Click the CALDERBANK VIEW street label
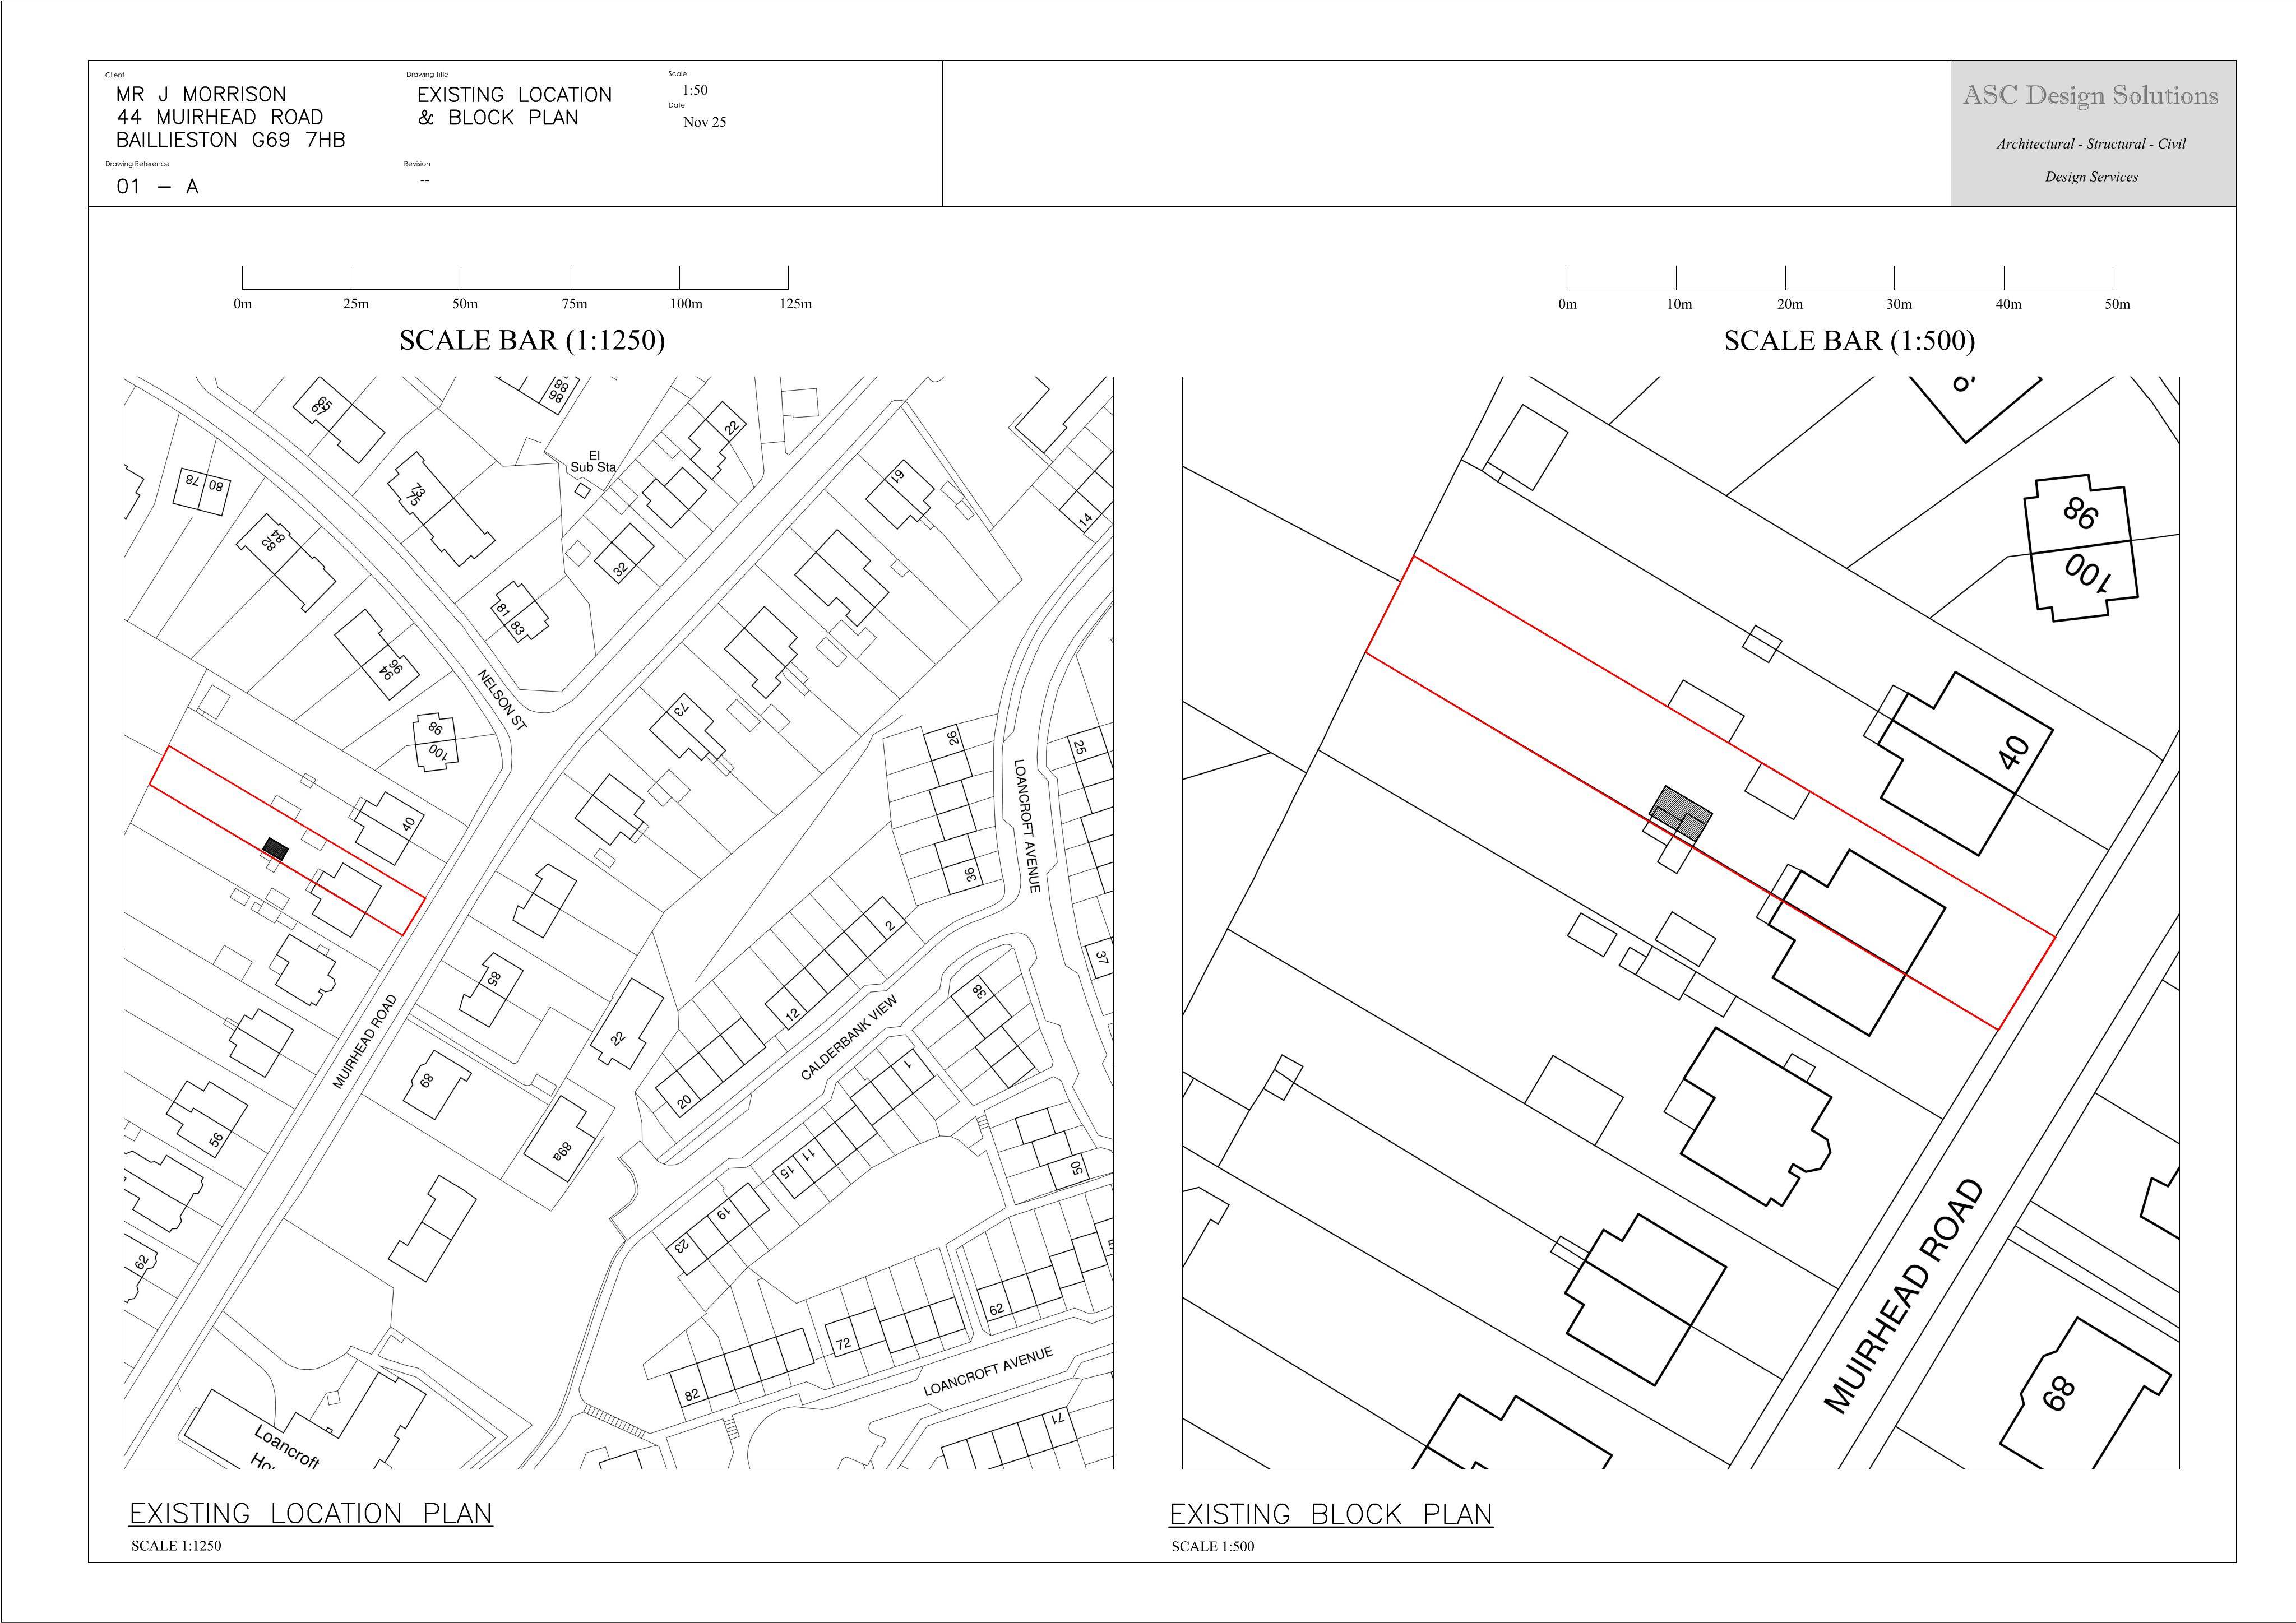Screen dimensions: 2296x1623 point(849,1038)
